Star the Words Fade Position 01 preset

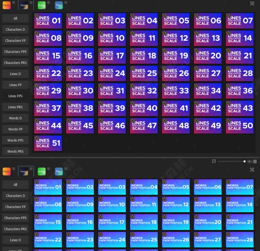(36, 182)
